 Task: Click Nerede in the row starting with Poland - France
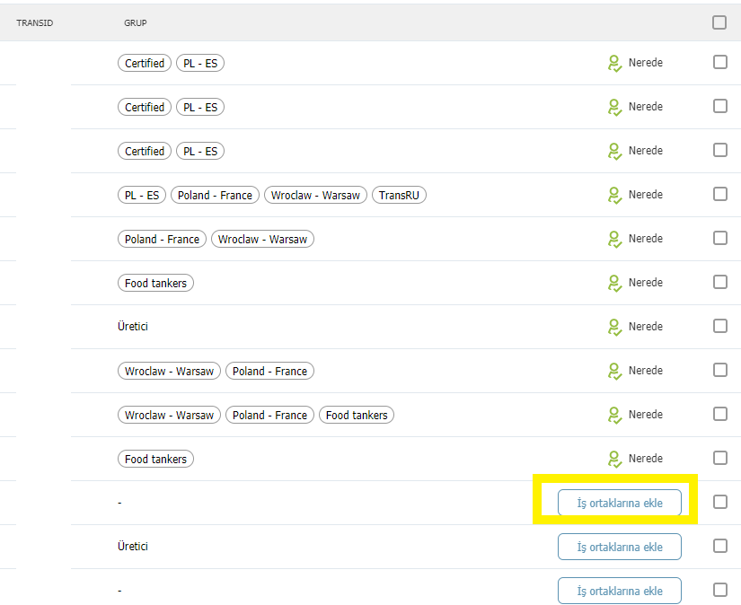(646, 238)
